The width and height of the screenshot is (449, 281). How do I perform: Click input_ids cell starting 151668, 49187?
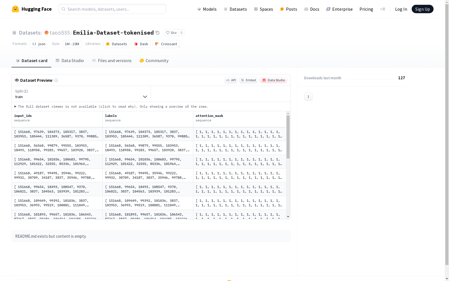57,175
